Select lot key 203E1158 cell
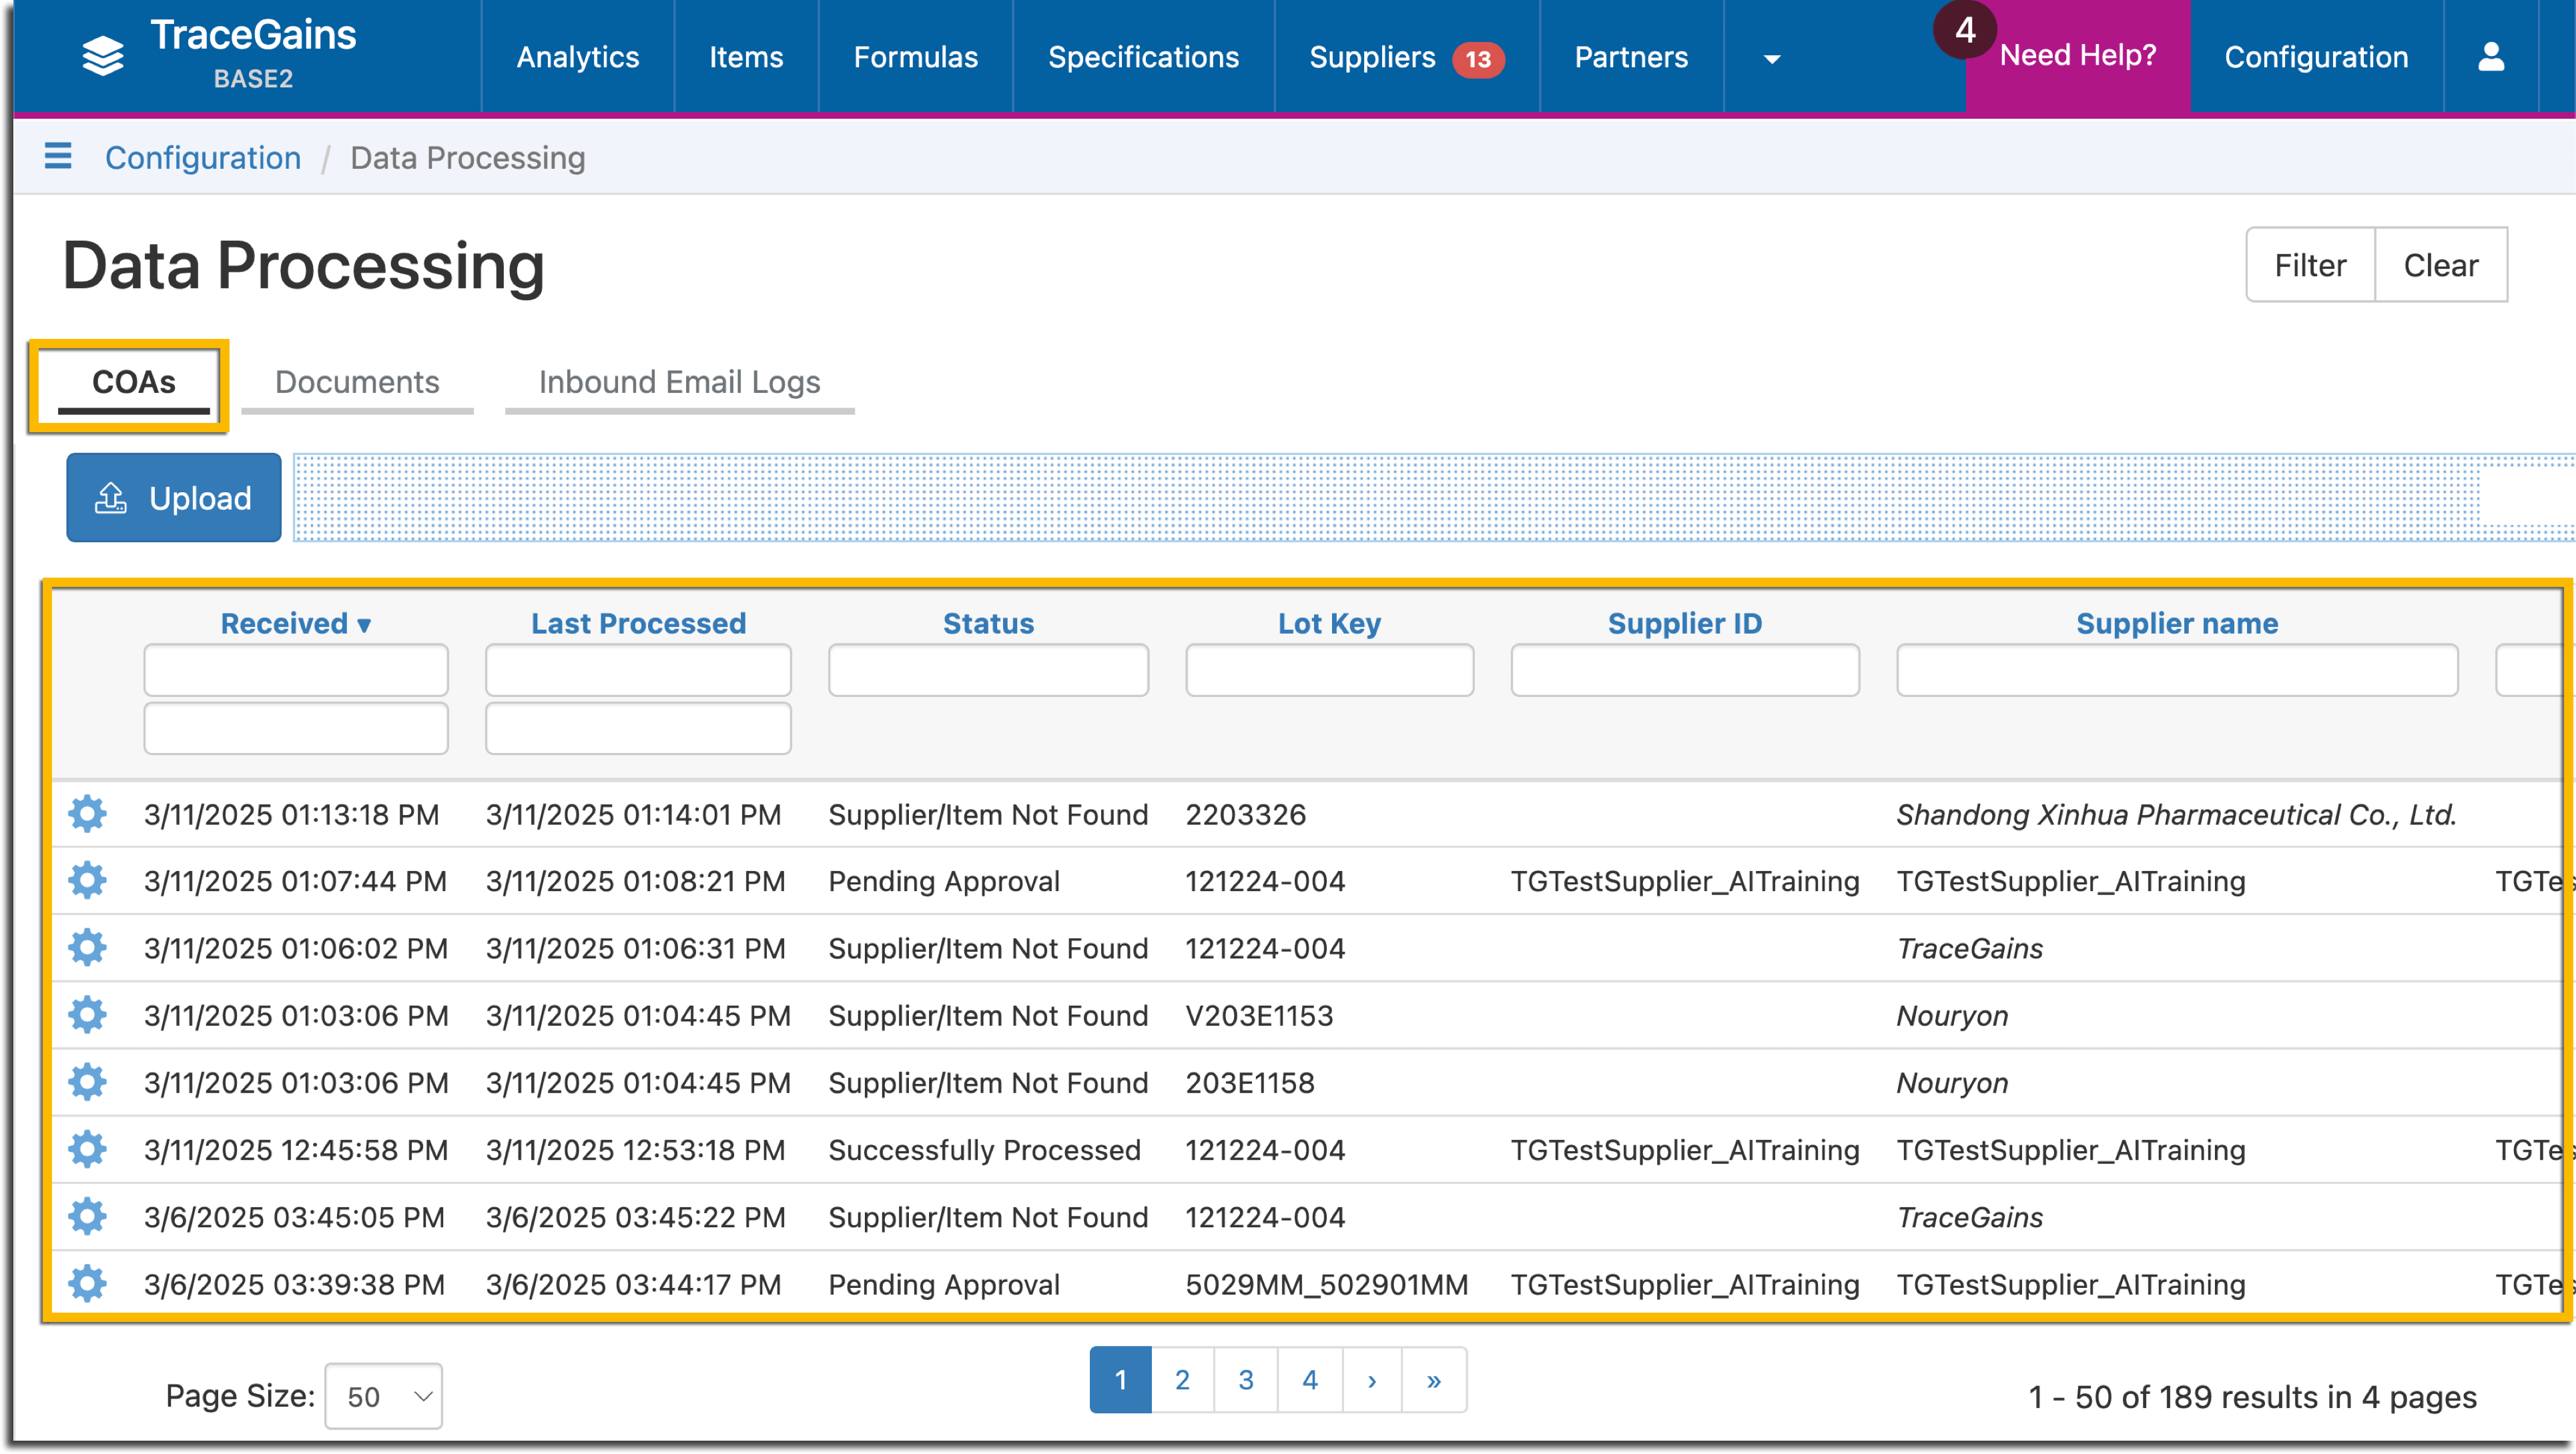Screen dimensions: 2576x1454 point(1249,1083)
